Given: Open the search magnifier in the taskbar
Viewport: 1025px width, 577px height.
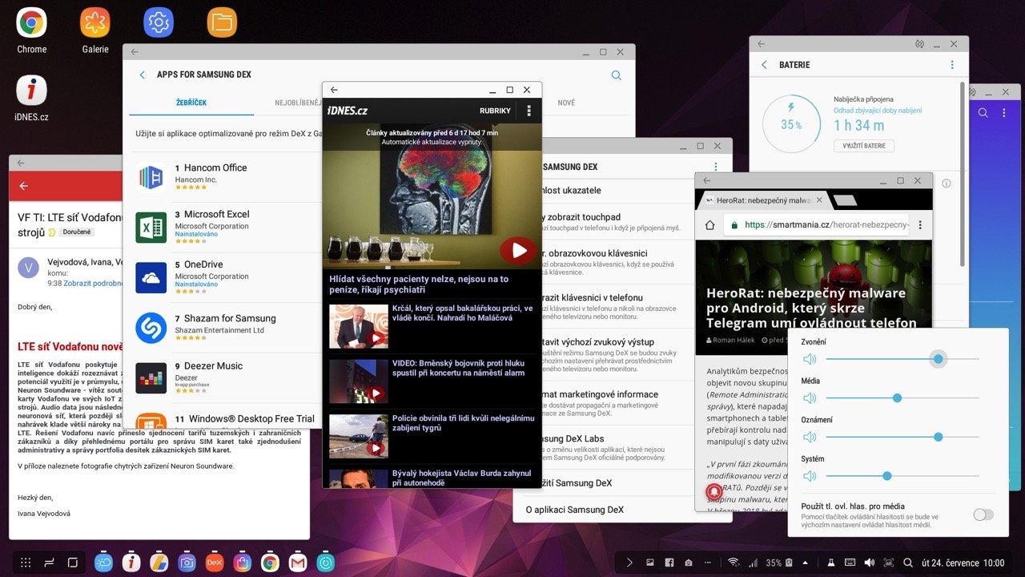Looking at the screenshot, I should 908,563.
